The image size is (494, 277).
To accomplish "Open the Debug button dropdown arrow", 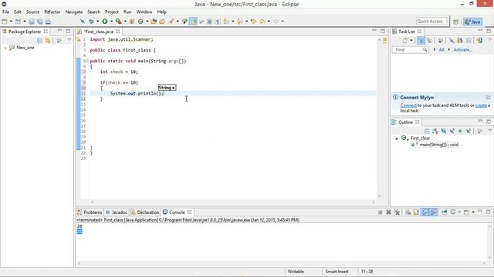I will point(98,22).
